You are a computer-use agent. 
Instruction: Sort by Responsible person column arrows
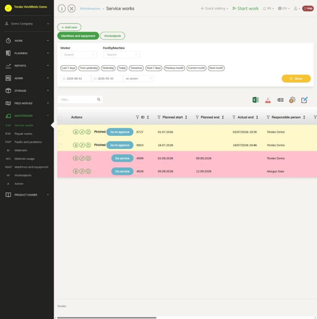click(x=304, y=117)
